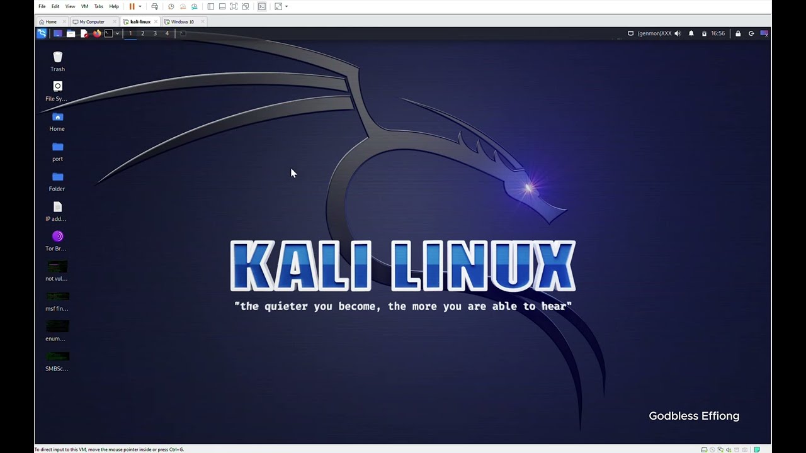Open the text editor icon in Kali panel
Viewport: 806px width, 453px height.
(84, 33)
